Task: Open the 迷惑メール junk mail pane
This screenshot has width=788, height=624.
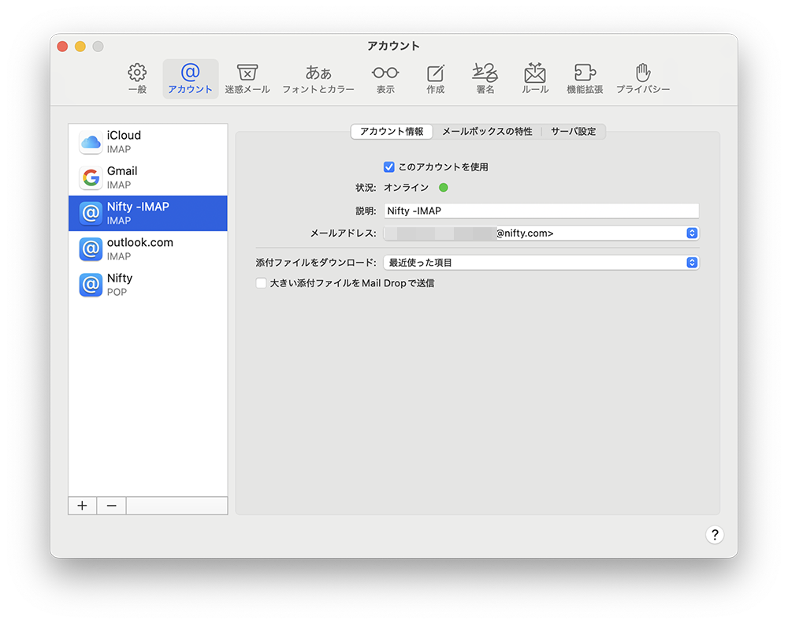Action: [x=247, y=79]
